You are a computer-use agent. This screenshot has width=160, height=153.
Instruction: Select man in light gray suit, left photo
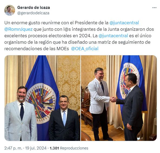click(x=21, y=114)
